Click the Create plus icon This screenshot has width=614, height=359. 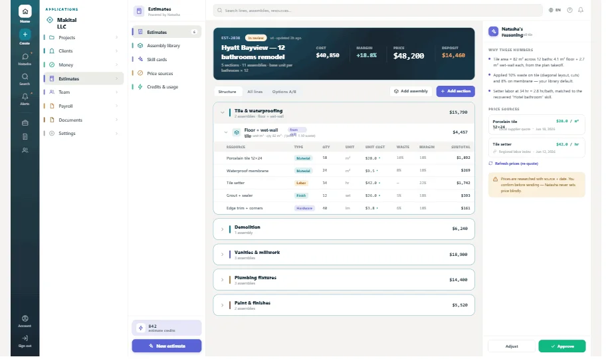point(25,35)
